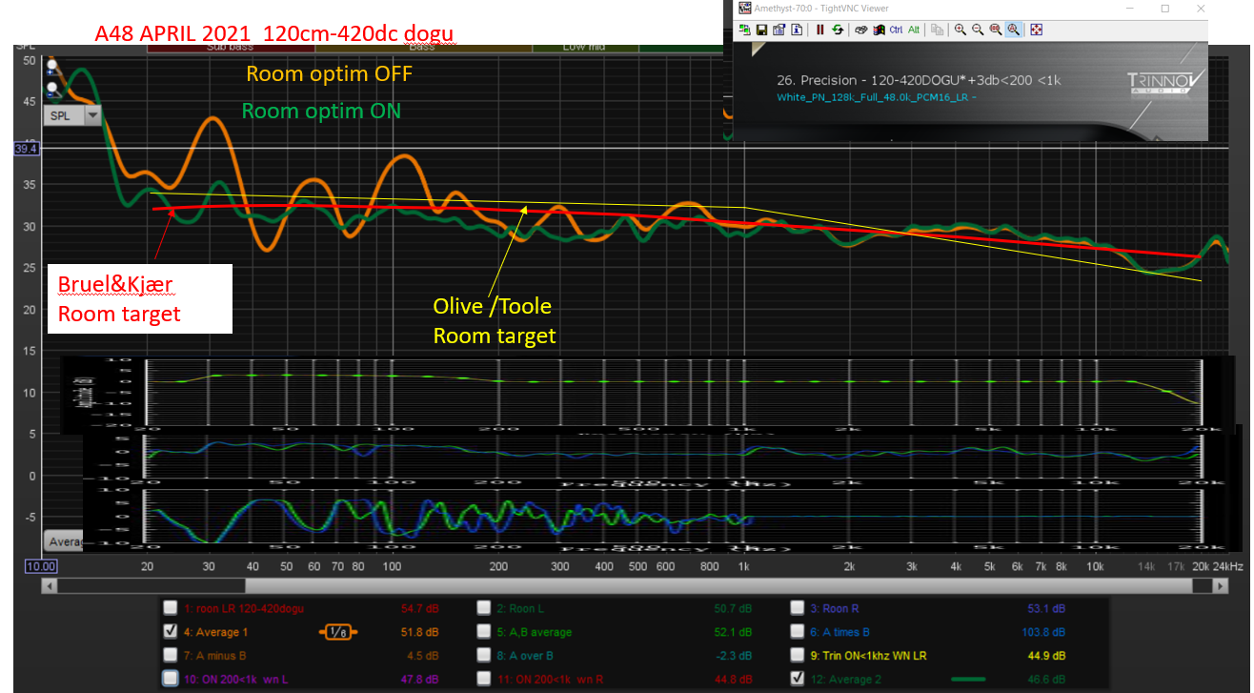Enable the '6: A times B' trace checkbox
This screenshot has height=693, width=1254.
tap(798, 632)
